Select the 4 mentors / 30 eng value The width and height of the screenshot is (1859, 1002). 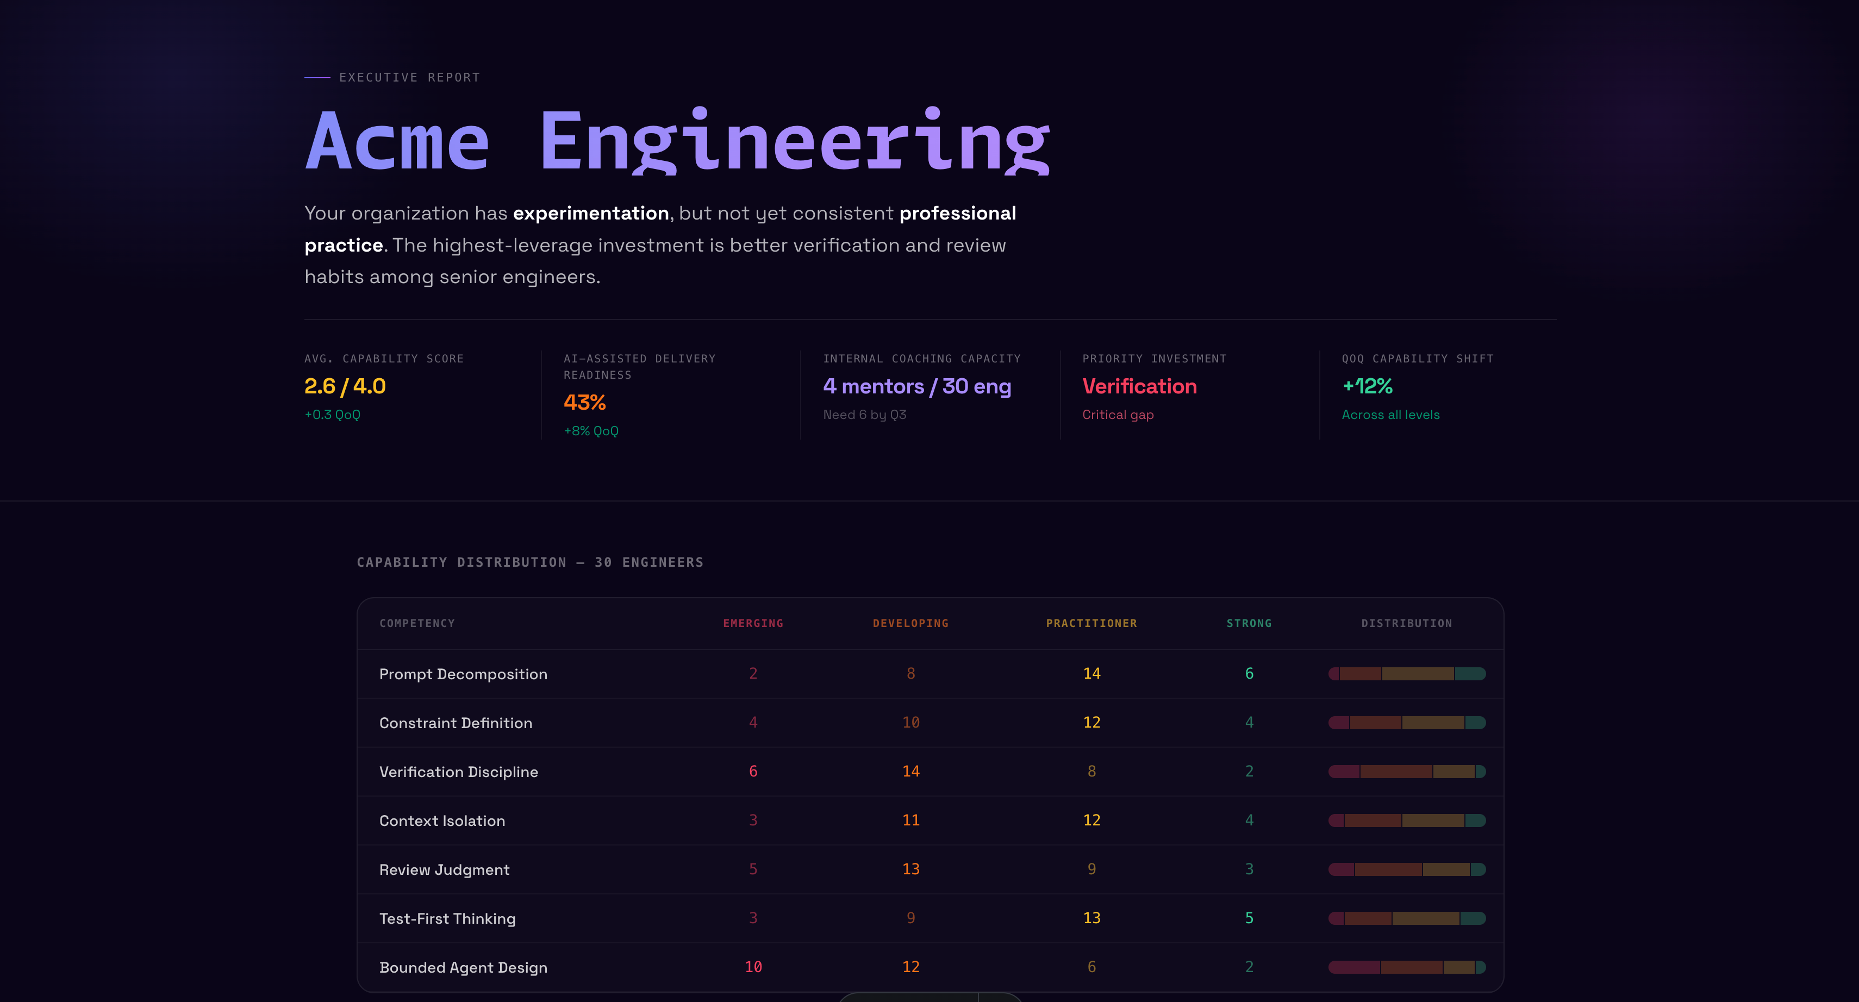pos(917,386)
